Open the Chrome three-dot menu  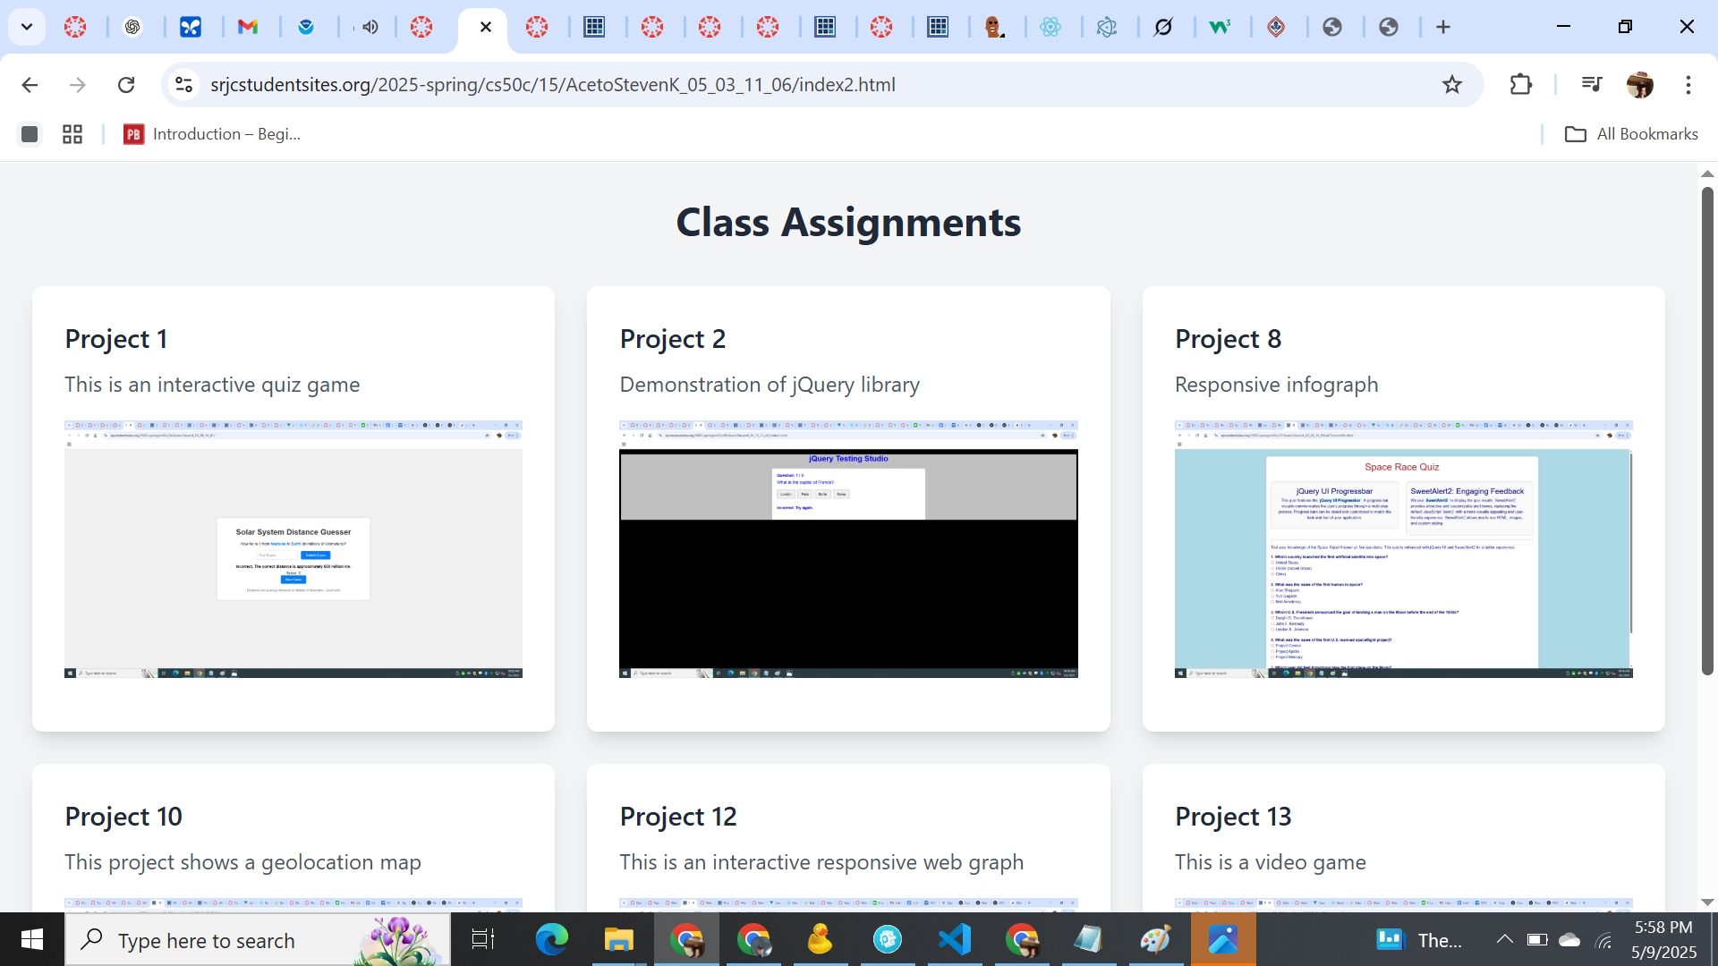(x=1688, y=84)
